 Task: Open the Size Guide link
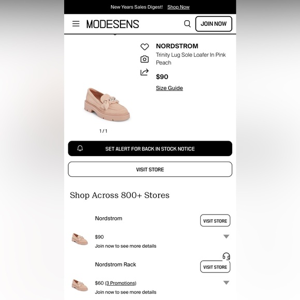tap(169, 88)
